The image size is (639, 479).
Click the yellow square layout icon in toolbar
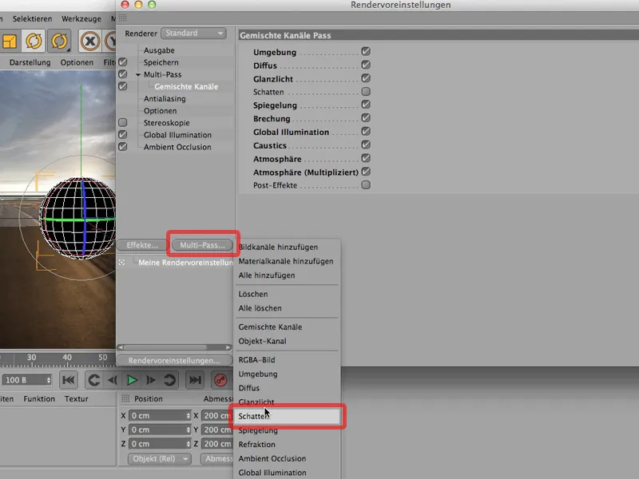pos(9,41)
